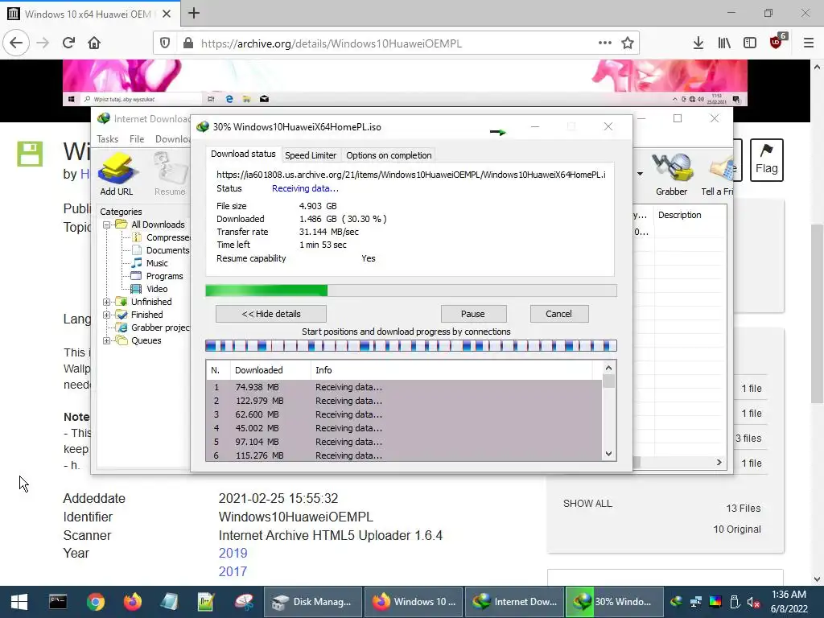Open page actions three-dot menu in address bar
The image size is (824, 618).
pyautogui.click(x=605, y=43)
